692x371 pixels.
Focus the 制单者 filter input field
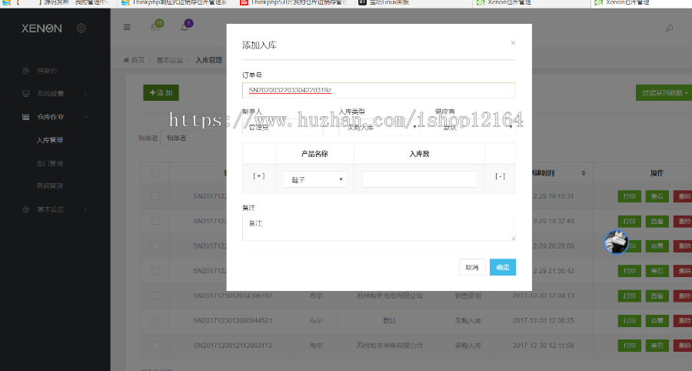[193, 139]
